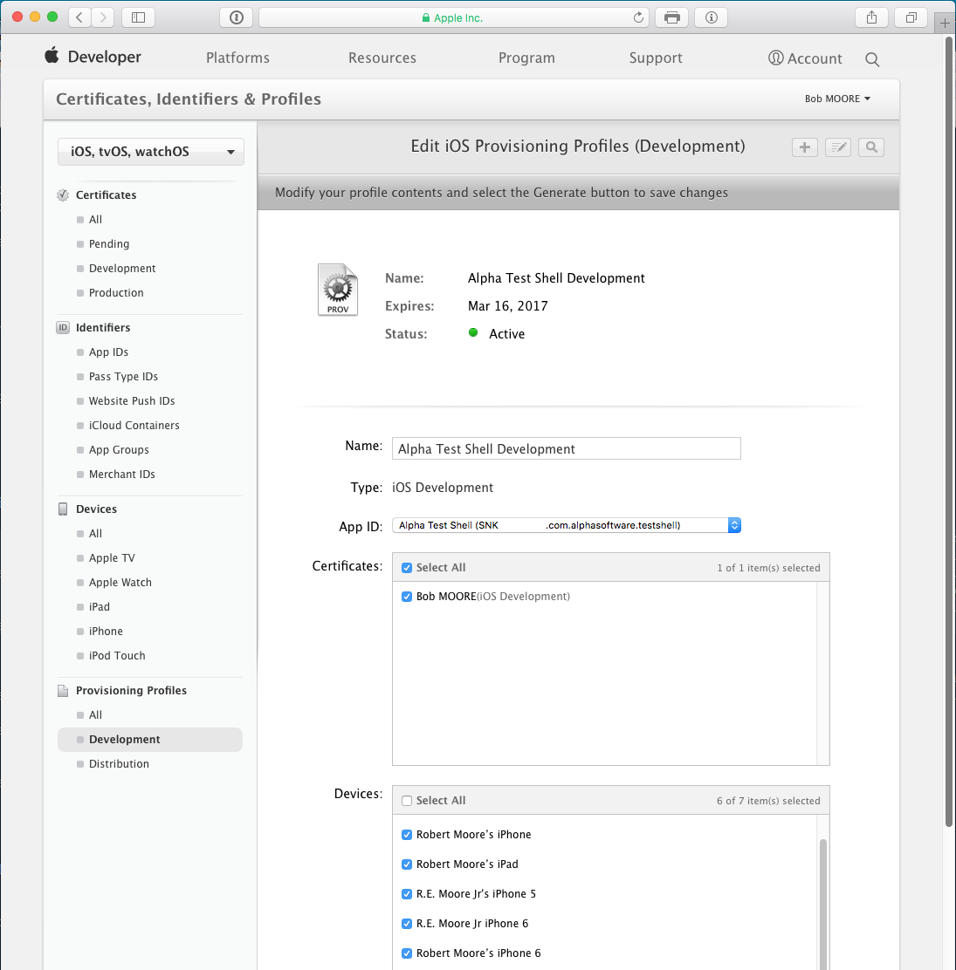The height and width of the screenshot is (970, 956).
Task: Open the Resources nav menu
Action: (382, 58)
